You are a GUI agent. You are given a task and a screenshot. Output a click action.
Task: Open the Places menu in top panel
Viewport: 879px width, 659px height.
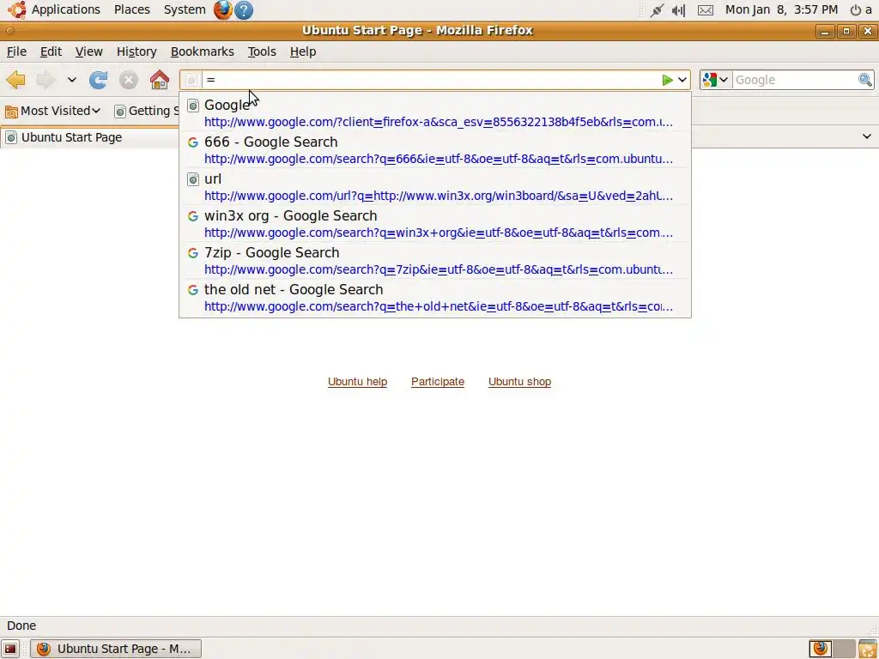131,9
